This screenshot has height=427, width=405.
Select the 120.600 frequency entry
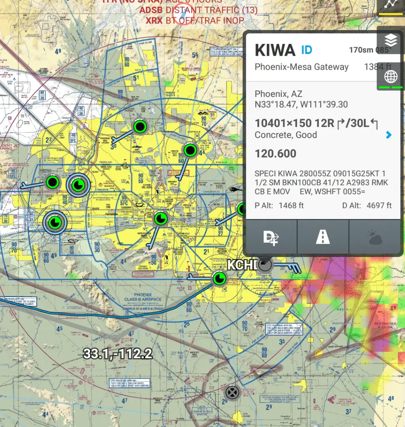tap(275, 154)
